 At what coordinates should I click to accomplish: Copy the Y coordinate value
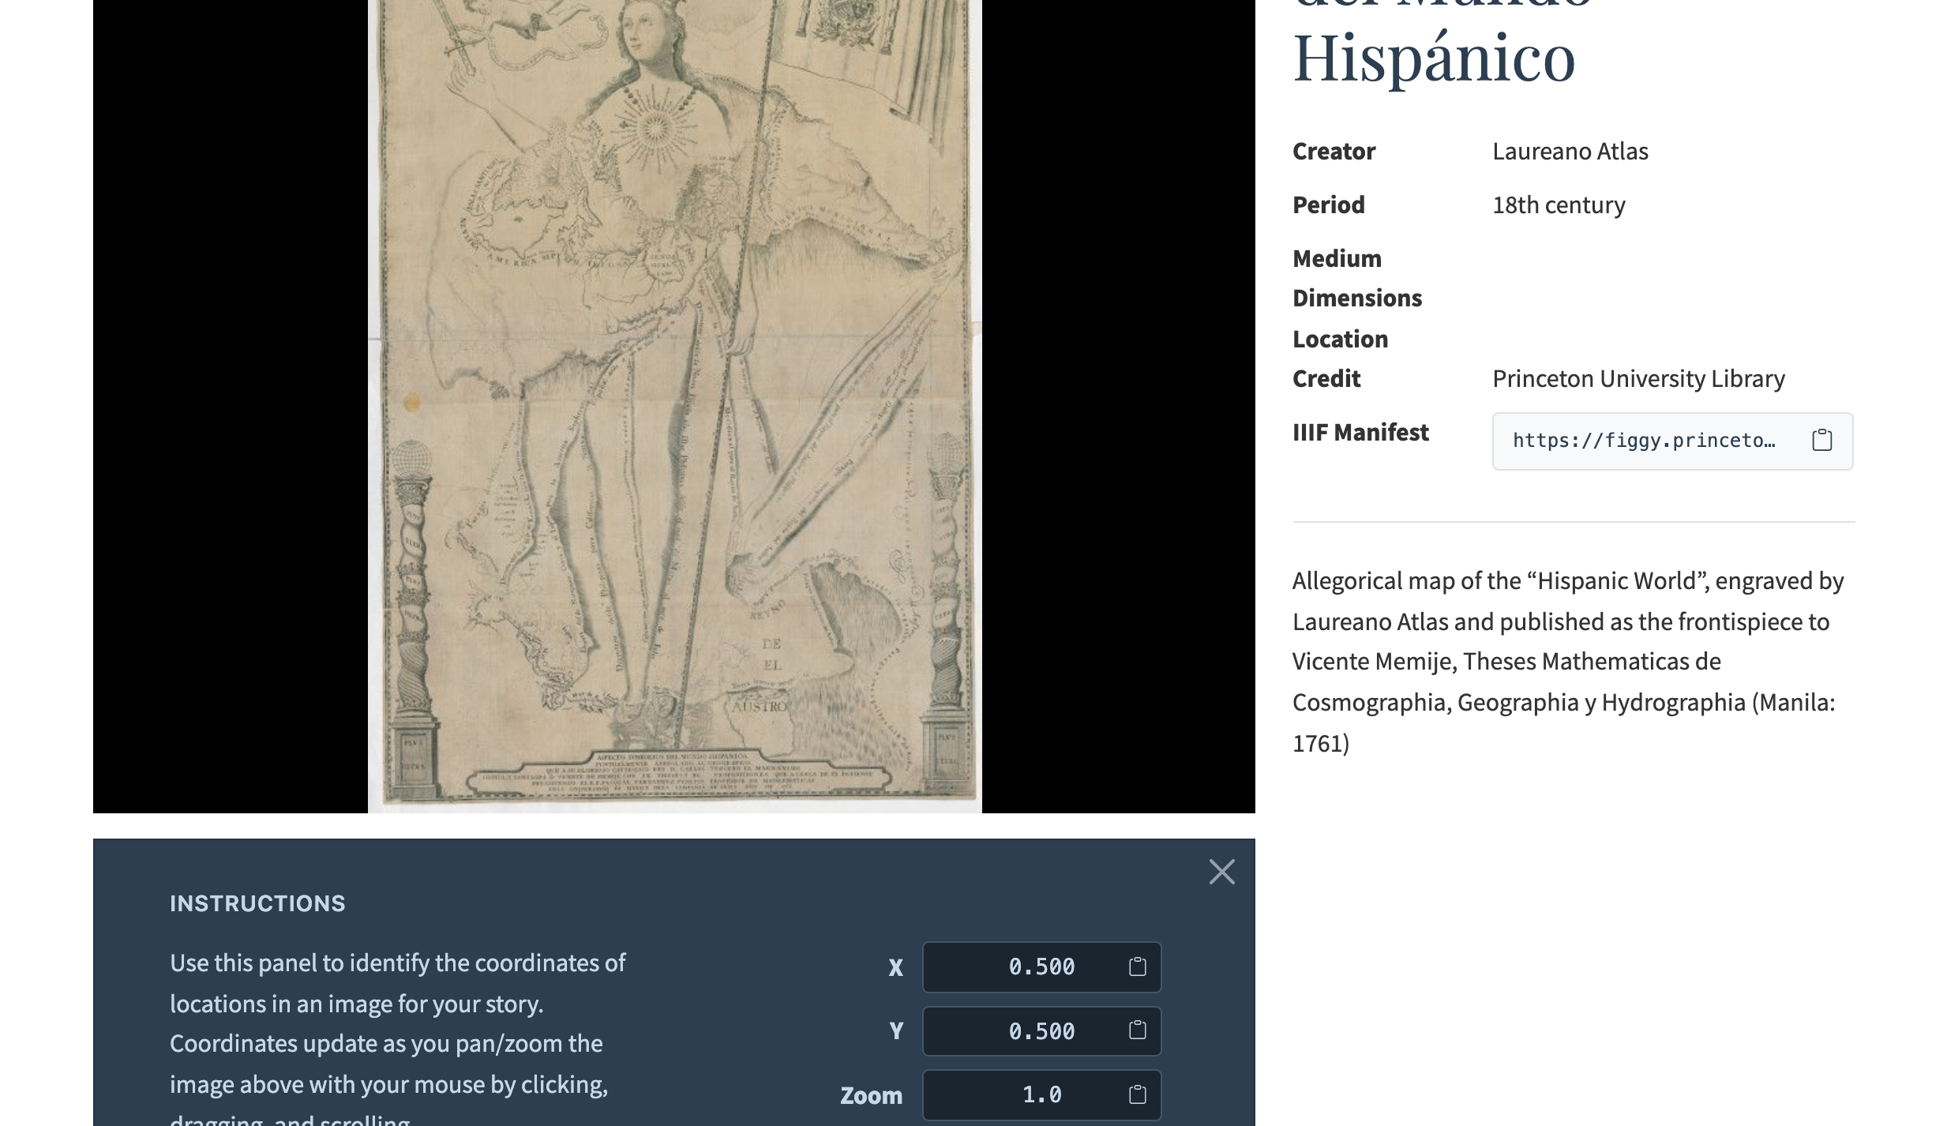[1137, 1030]
